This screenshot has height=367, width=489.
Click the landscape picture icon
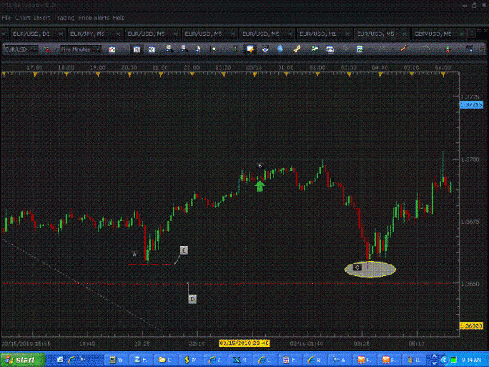(315, 49)
